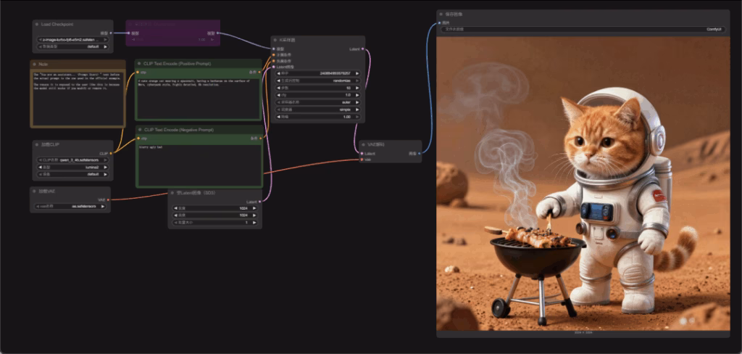The height and width of the screenshot is (354, 742).
Task: Open the sampler name dropdown set to euler
Action: tap(317, 102)
